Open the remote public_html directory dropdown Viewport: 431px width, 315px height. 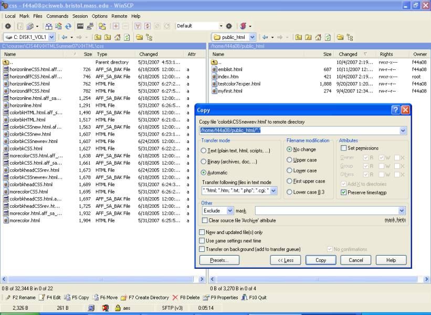(x=253, y=37)
